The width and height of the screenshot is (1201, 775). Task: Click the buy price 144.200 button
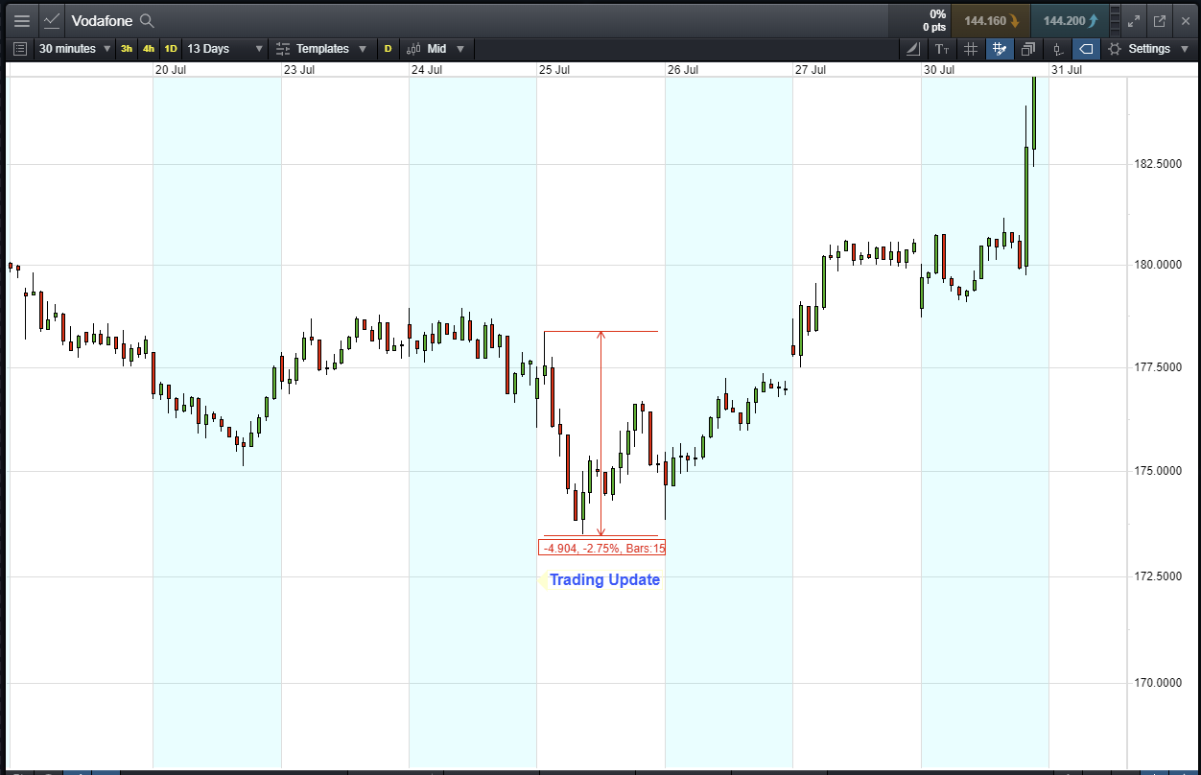pos(1071,20)
